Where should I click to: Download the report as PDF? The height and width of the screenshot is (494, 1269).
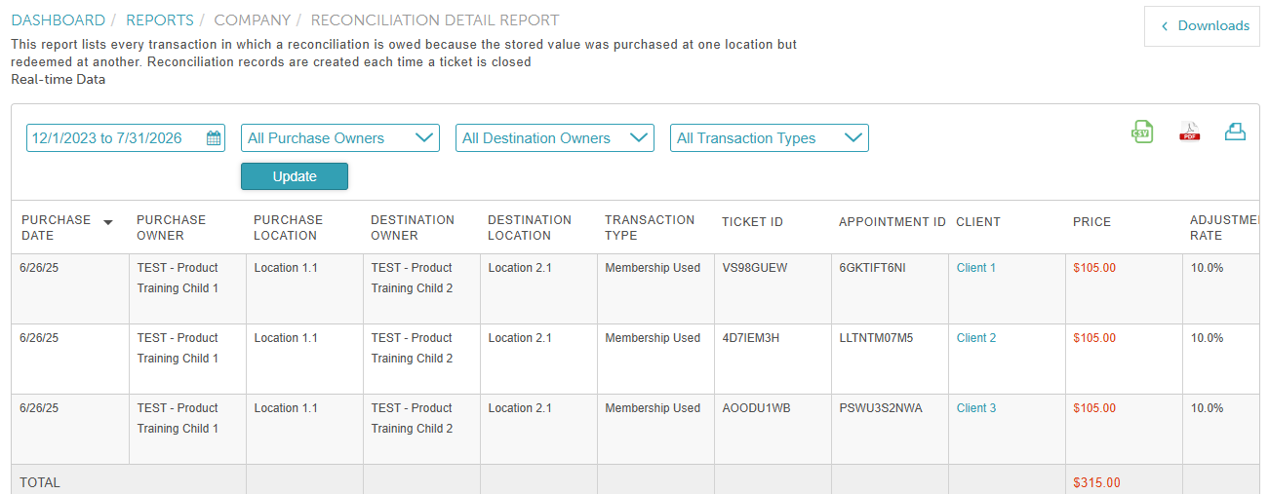pyautogui.click(x=1190, y=132)
